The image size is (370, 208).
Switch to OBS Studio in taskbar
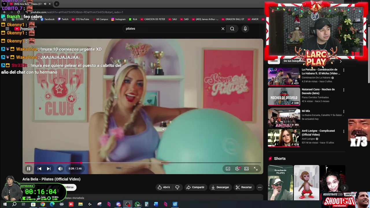[x=128, y=204]
